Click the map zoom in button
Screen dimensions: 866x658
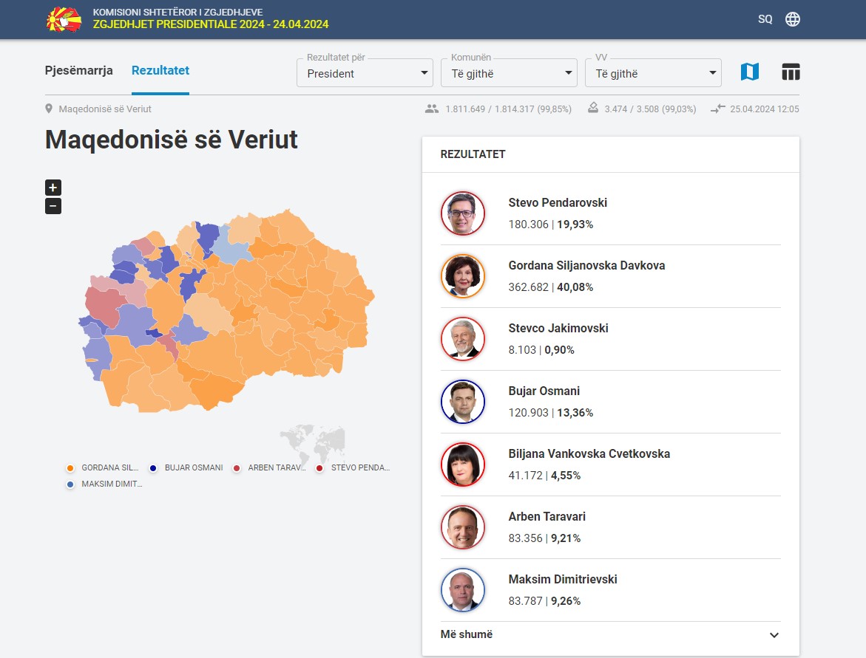click(53, 188)
